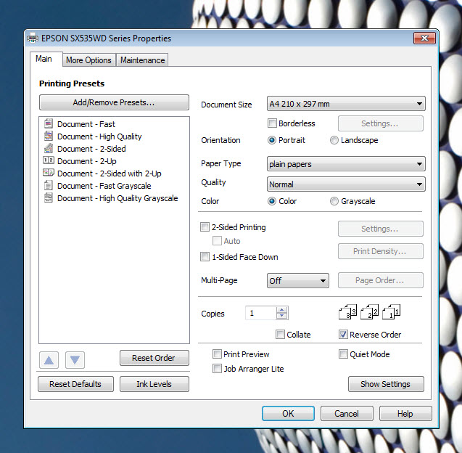
Task: Select Landscape orientation
Action: click(x=334, y=140)
